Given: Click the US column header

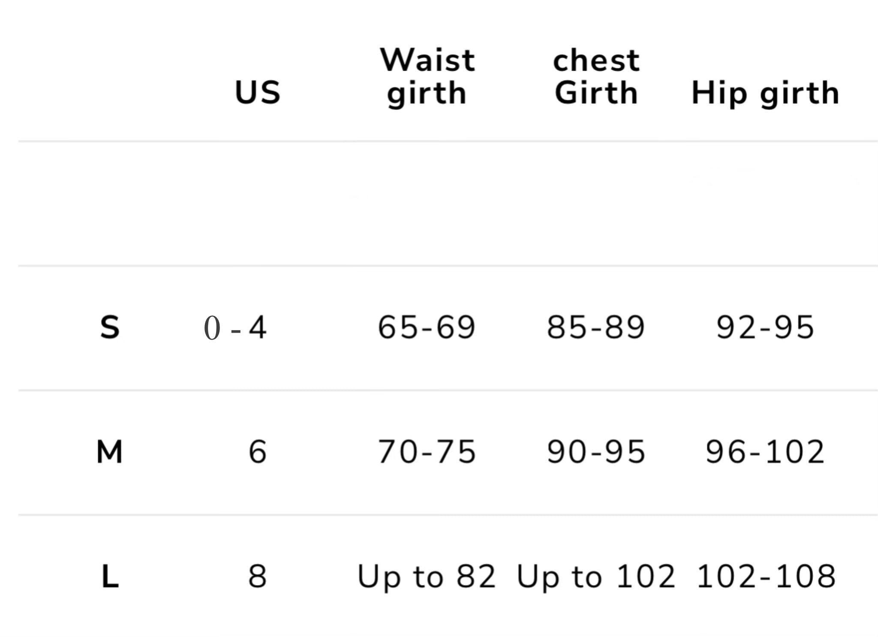Looking at the screenshot, I should coord(258,92).
